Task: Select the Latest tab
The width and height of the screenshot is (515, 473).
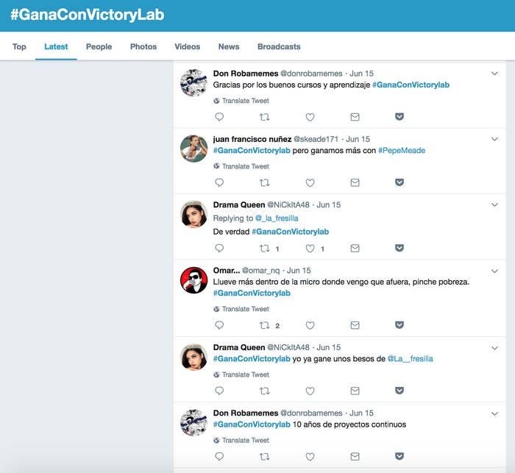Action: [56, 46]
